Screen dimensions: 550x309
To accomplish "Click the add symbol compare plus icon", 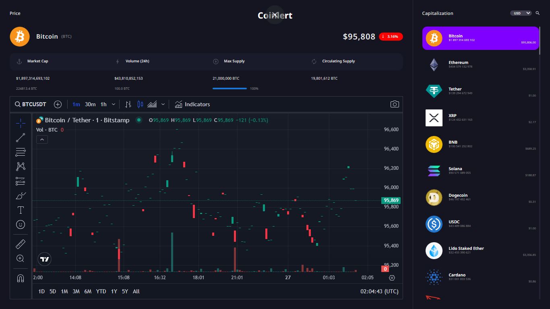I will point(58,104).
